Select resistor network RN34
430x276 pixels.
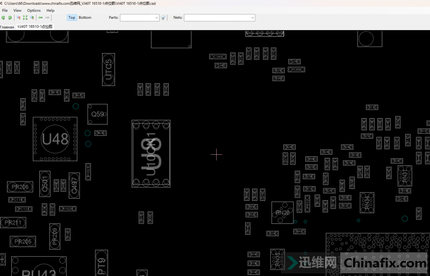pos(367,203)
